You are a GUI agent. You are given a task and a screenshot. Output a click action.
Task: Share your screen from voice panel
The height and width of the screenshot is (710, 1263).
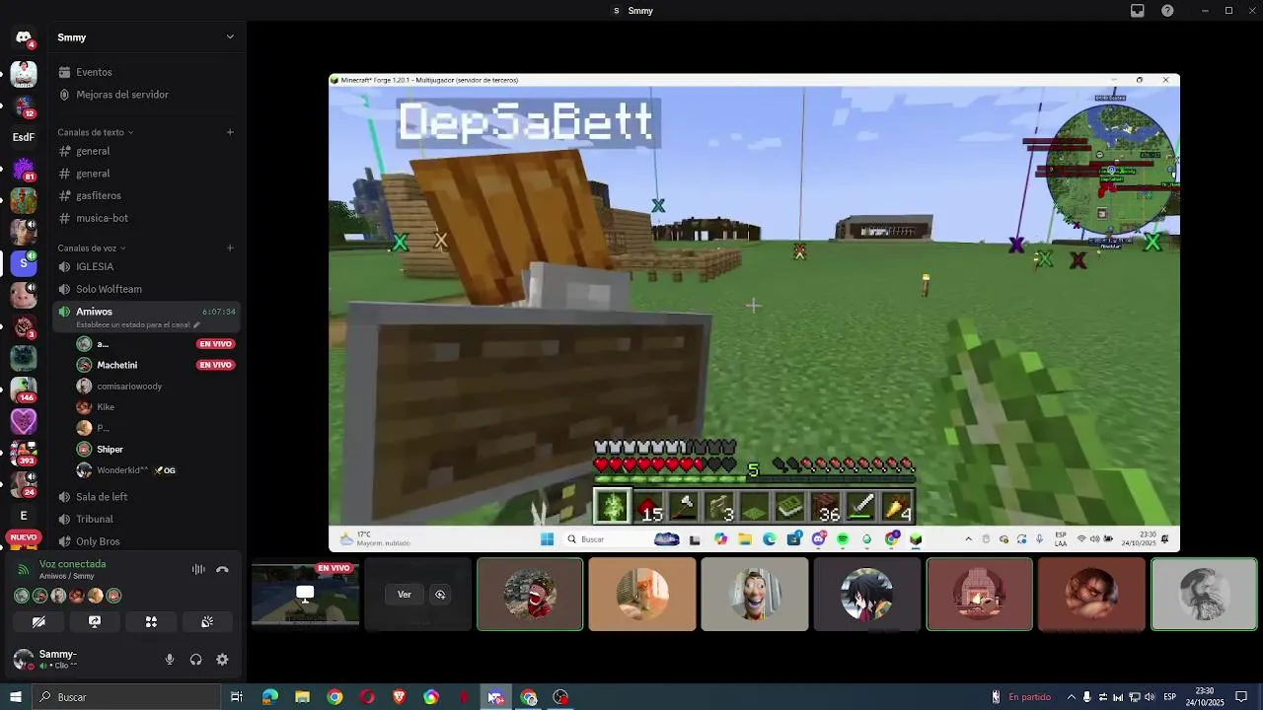click(x=95, y=622)
